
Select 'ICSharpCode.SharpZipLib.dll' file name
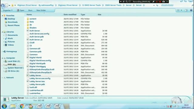tap(42, 69)
